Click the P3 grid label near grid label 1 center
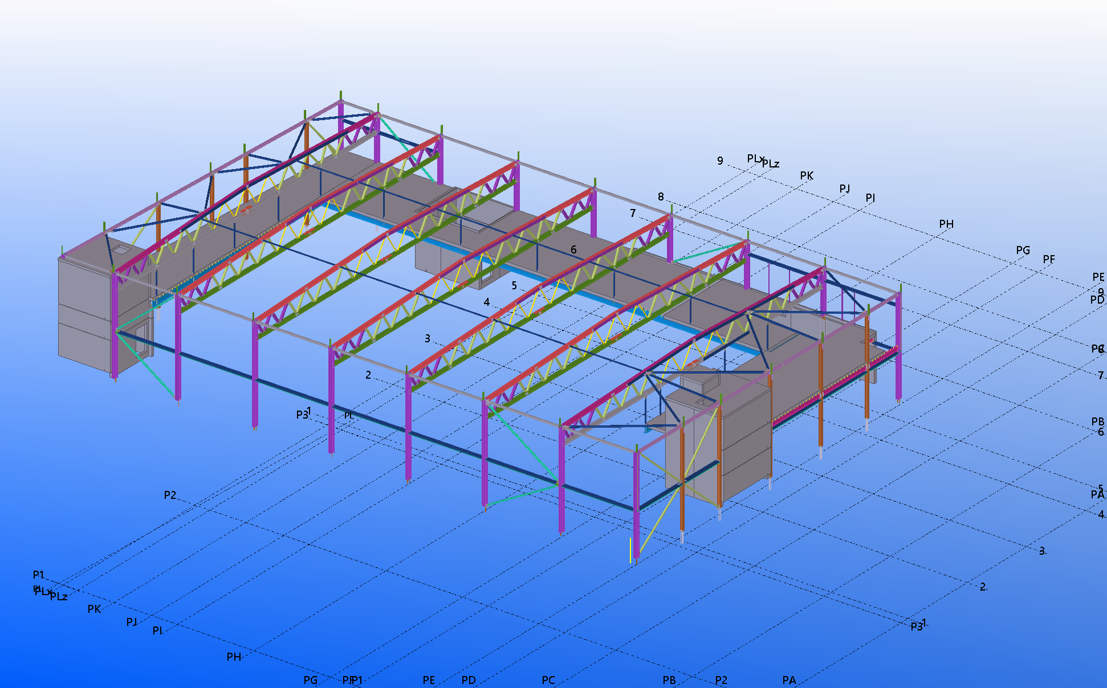 302,415
